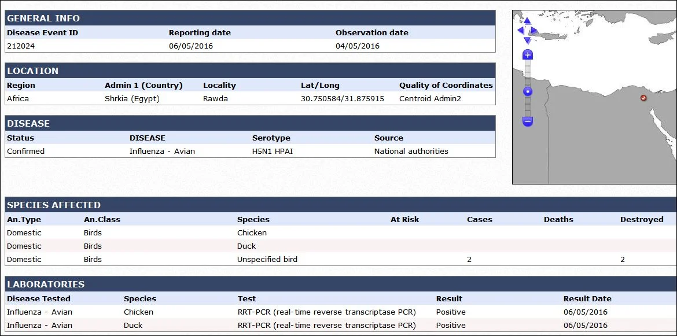677x336 pixels.
Task: Click the Result Date column header
Action: pos(587,298)
